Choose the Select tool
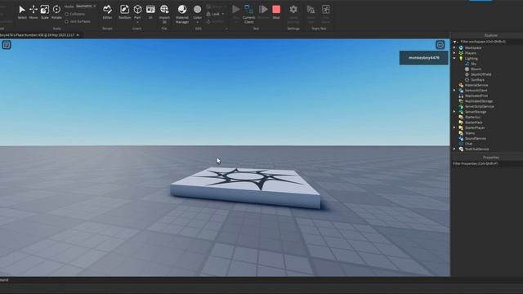 [x=22, y=12]
